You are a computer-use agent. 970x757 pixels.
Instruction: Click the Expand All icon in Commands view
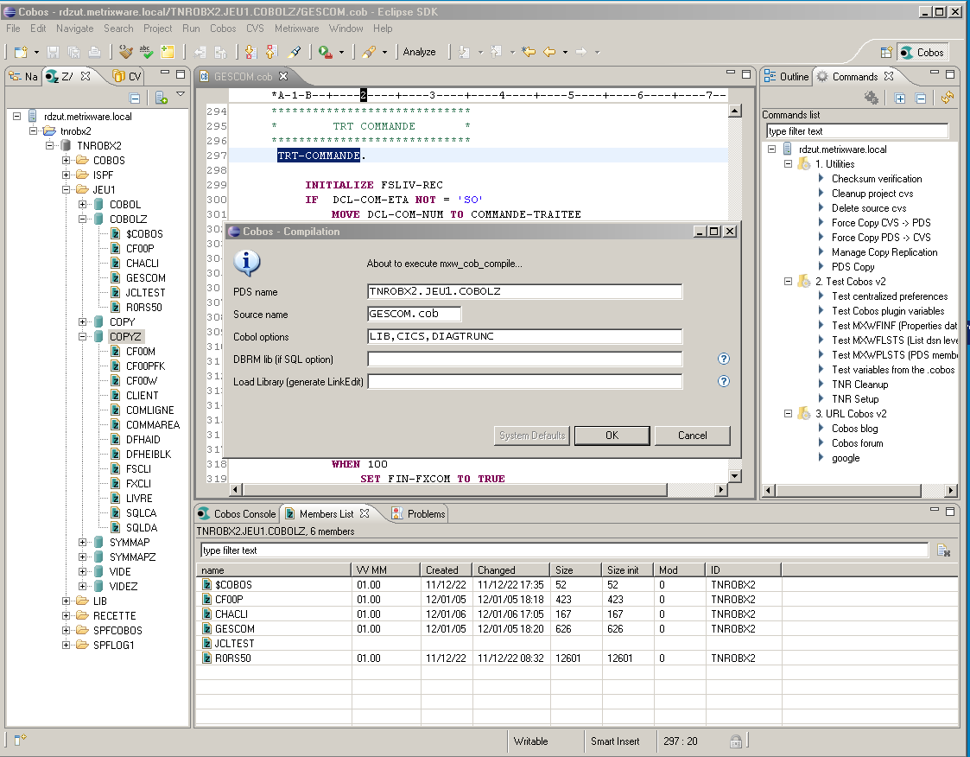coord(900,98)
